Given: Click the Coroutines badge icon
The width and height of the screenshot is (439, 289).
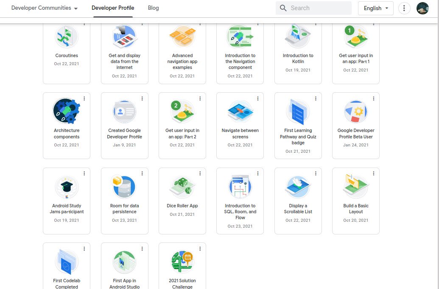Looking at the screenshot, I should pos(67,36).
